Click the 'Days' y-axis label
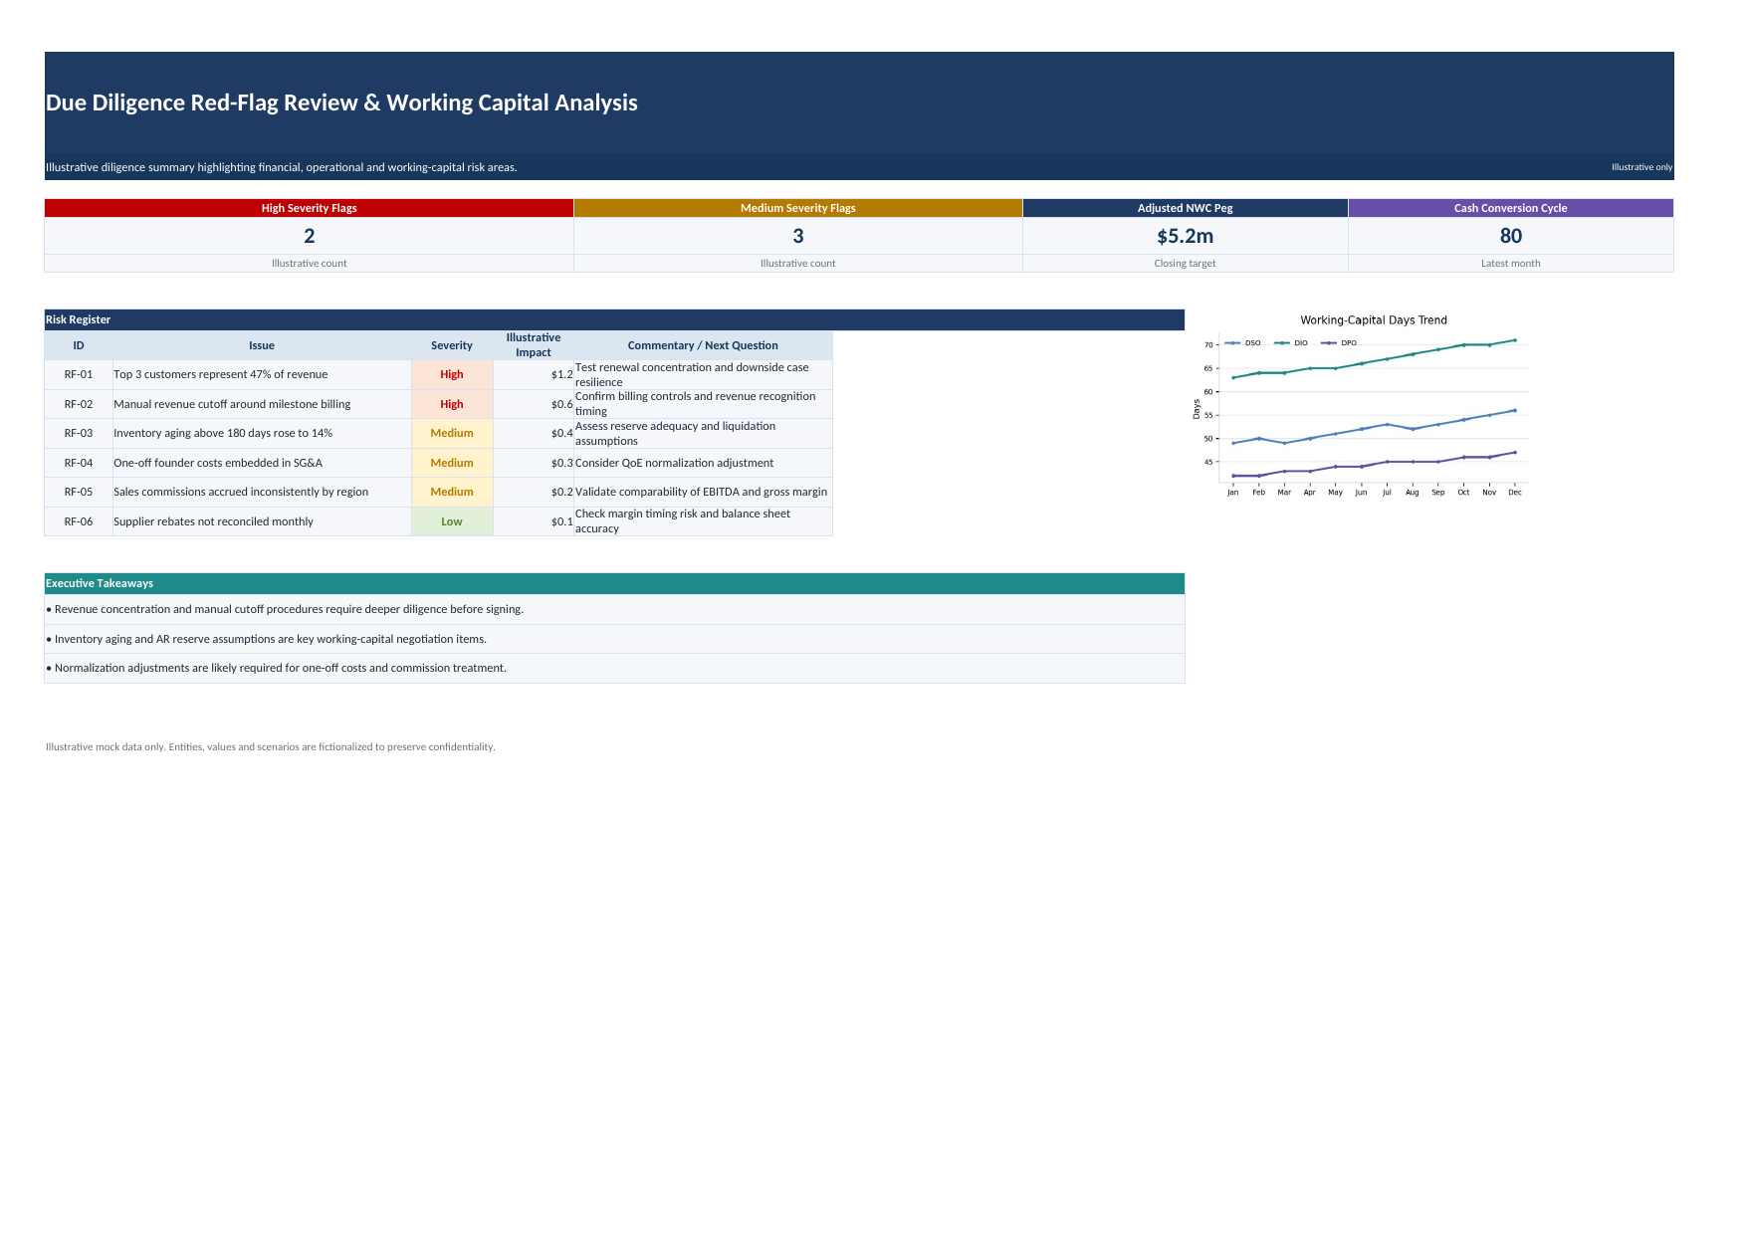 click(1197, 409)
